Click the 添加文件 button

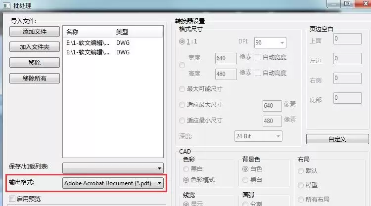click(x=35, y=32)
